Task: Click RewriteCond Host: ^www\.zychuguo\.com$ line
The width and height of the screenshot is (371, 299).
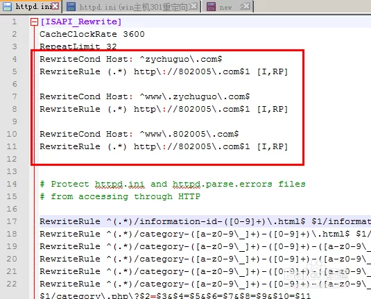Action: coord(144,97)
